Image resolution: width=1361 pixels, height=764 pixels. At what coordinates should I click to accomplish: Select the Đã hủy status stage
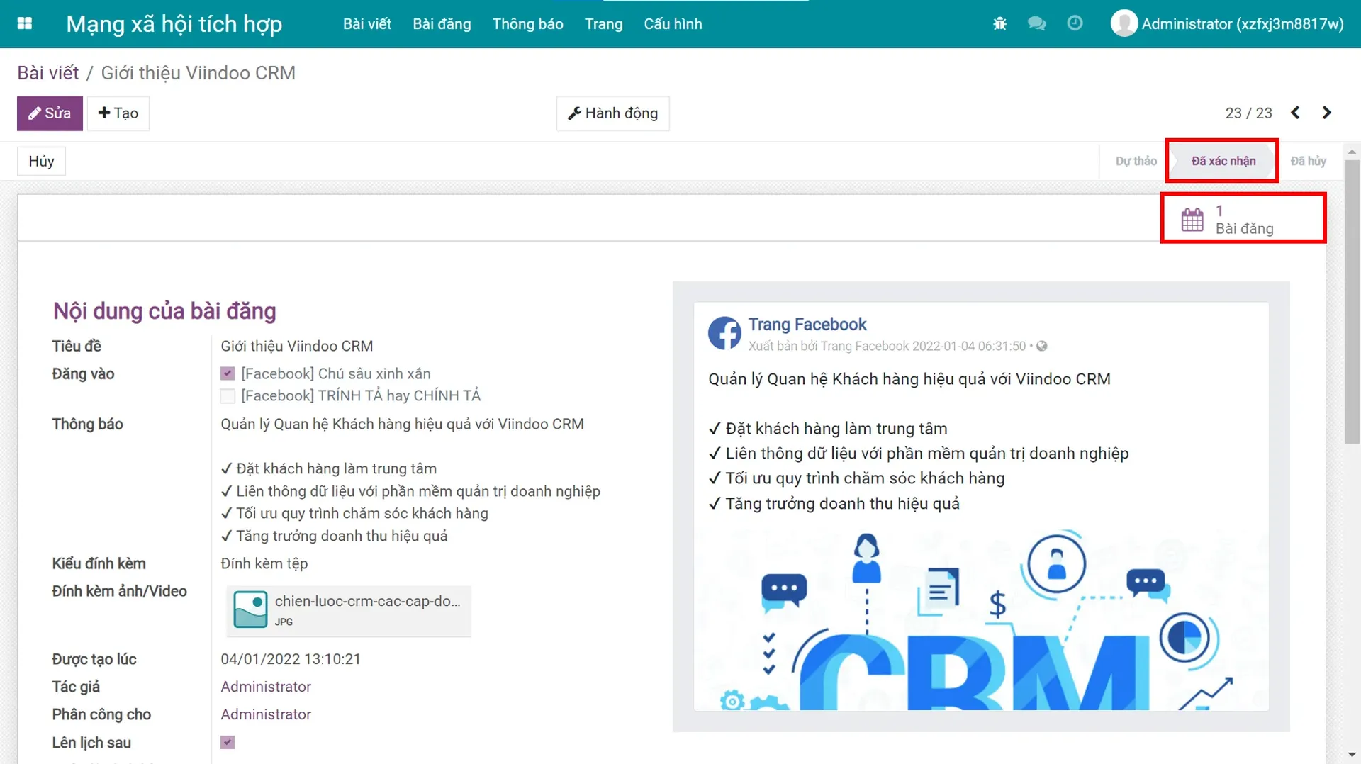(x=1308, y=161)
